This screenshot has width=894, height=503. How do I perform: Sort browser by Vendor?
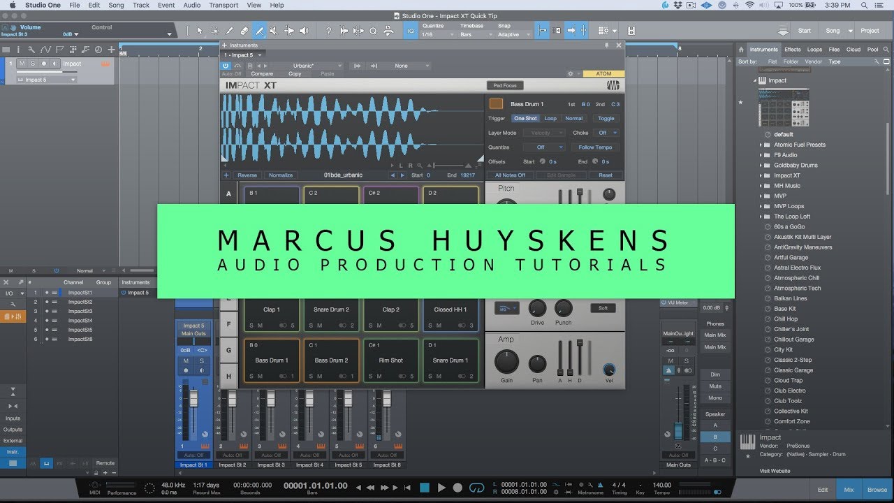pyautogui.click(x=813, y=61)
